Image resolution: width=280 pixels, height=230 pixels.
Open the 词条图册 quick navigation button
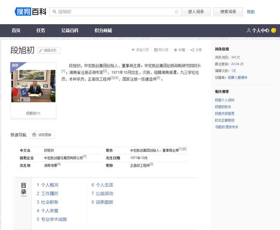coord(42,135)
